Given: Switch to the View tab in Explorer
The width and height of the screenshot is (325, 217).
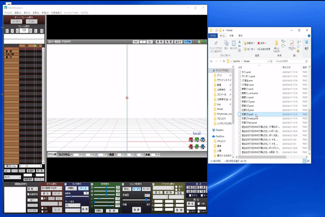Looking at the screenshot, I should pos(241,36).
